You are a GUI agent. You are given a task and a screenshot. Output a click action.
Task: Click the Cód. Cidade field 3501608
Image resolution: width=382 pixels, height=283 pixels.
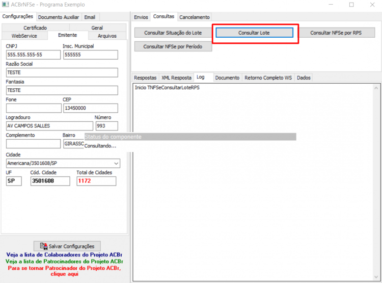50,181
